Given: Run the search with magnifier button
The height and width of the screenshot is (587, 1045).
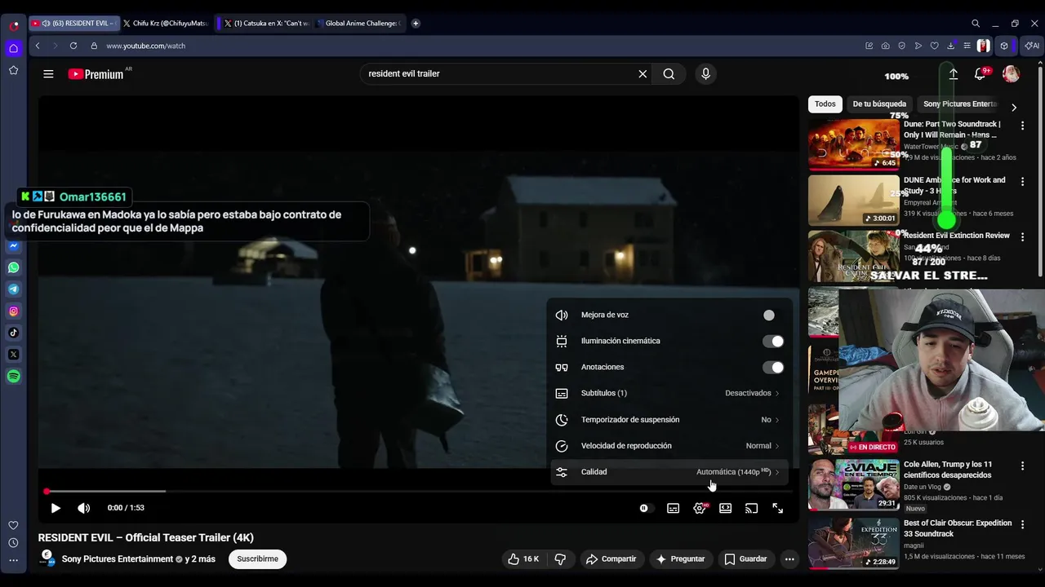Looking at the screenshot, I should (669, 73).
